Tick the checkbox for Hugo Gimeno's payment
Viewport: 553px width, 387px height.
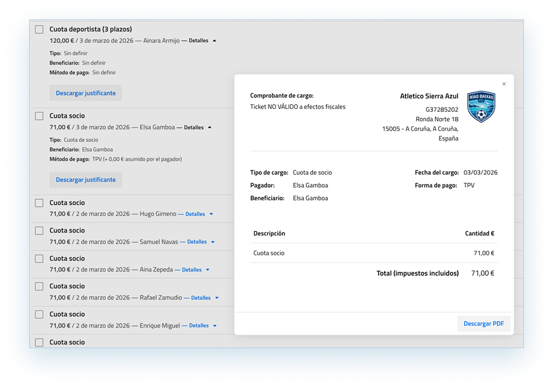pyautogui.click(x=39, y=203)
